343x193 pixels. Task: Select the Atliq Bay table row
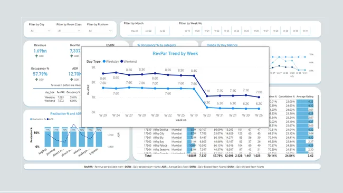[x=228, y=142]
